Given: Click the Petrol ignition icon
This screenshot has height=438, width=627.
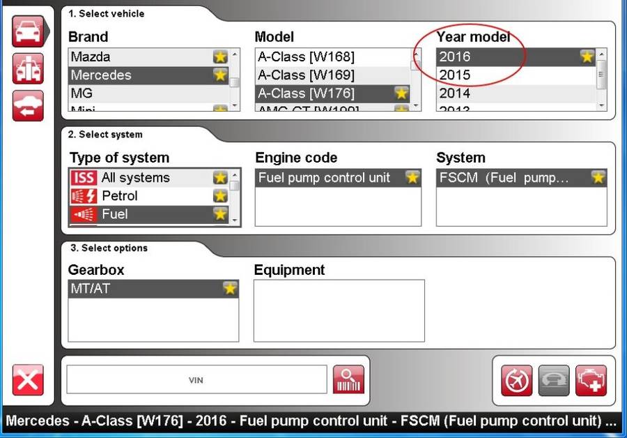Looking at the screenshot, I should click(x=84, y=196).
